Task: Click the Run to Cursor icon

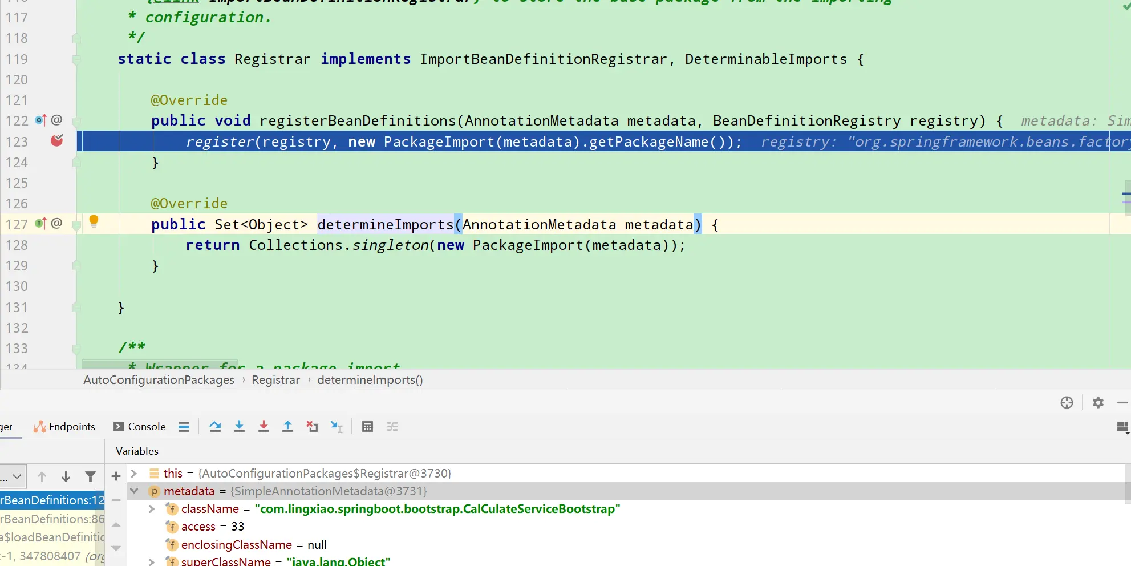Action: point(337,427)
